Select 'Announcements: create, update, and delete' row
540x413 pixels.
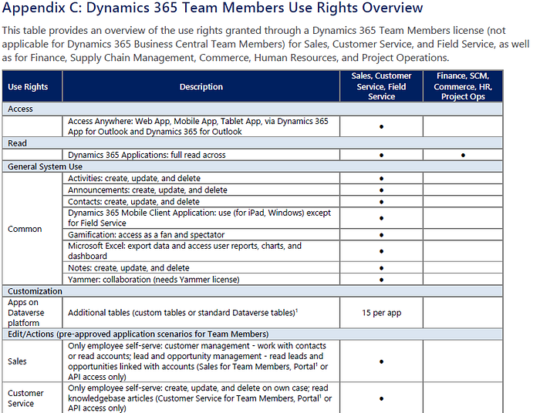tap(201, 190)
